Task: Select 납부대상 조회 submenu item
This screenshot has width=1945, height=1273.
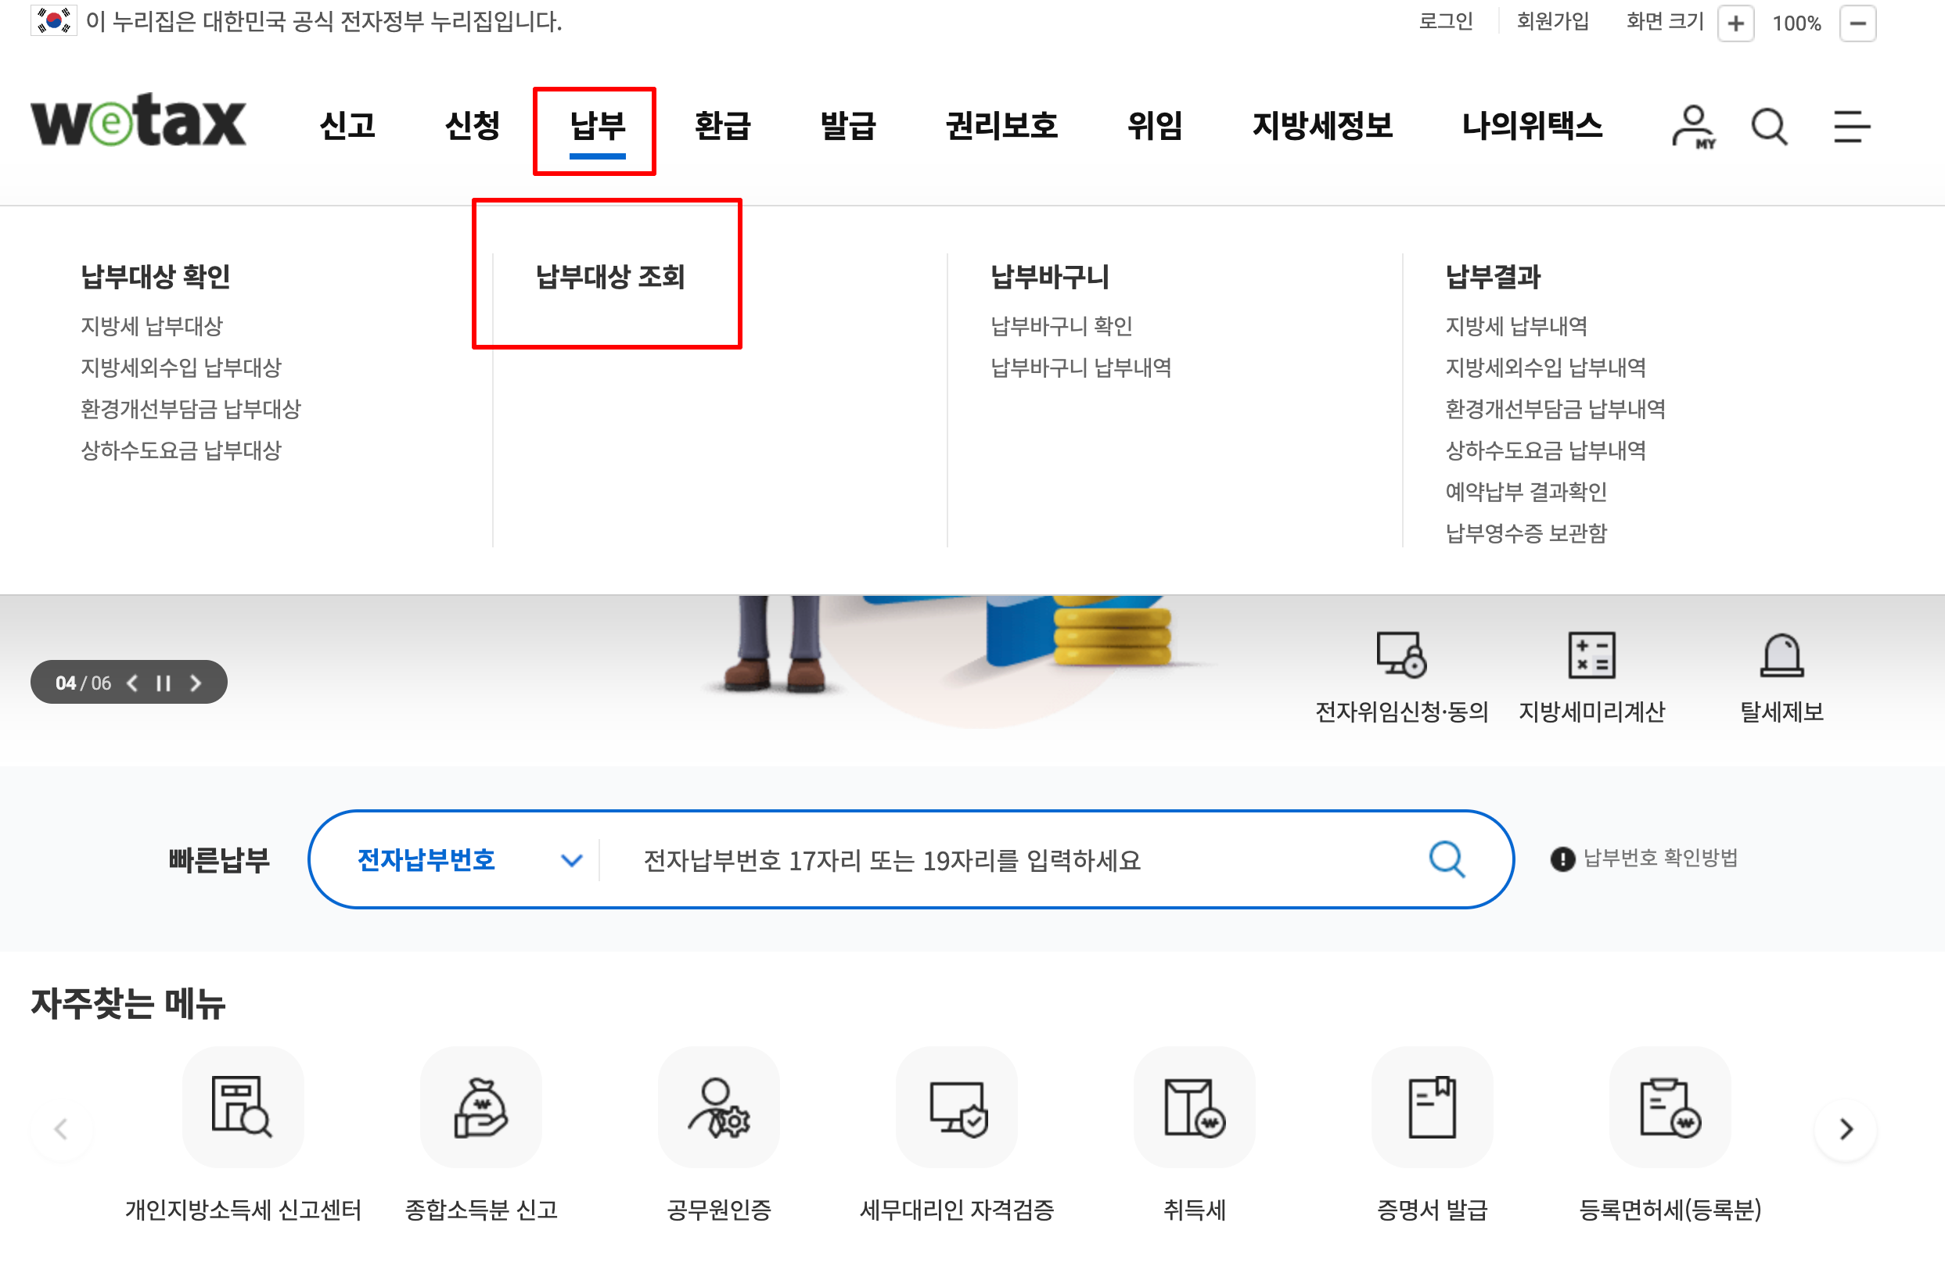Action: (609, 277)
